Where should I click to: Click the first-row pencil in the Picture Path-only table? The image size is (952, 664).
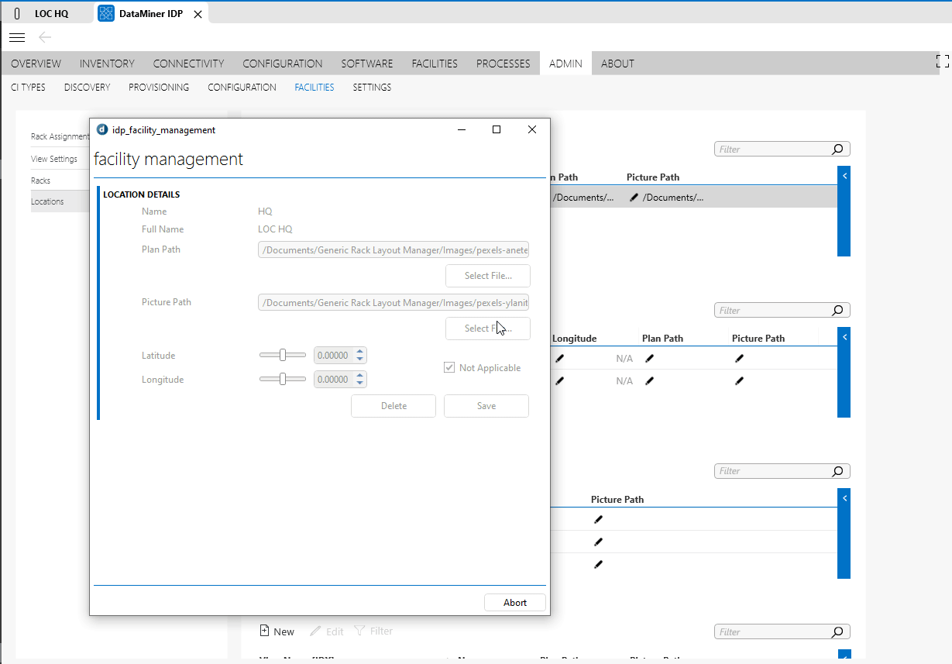point(598,520)
